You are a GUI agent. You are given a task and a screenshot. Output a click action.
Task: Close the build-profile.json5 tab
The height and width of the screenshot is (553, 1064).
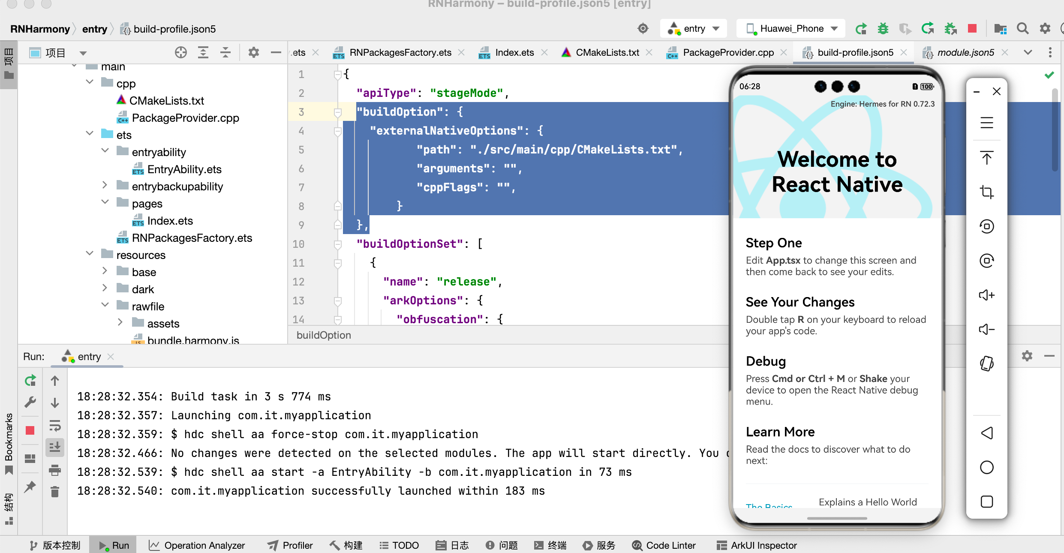(x=904, y=52)
